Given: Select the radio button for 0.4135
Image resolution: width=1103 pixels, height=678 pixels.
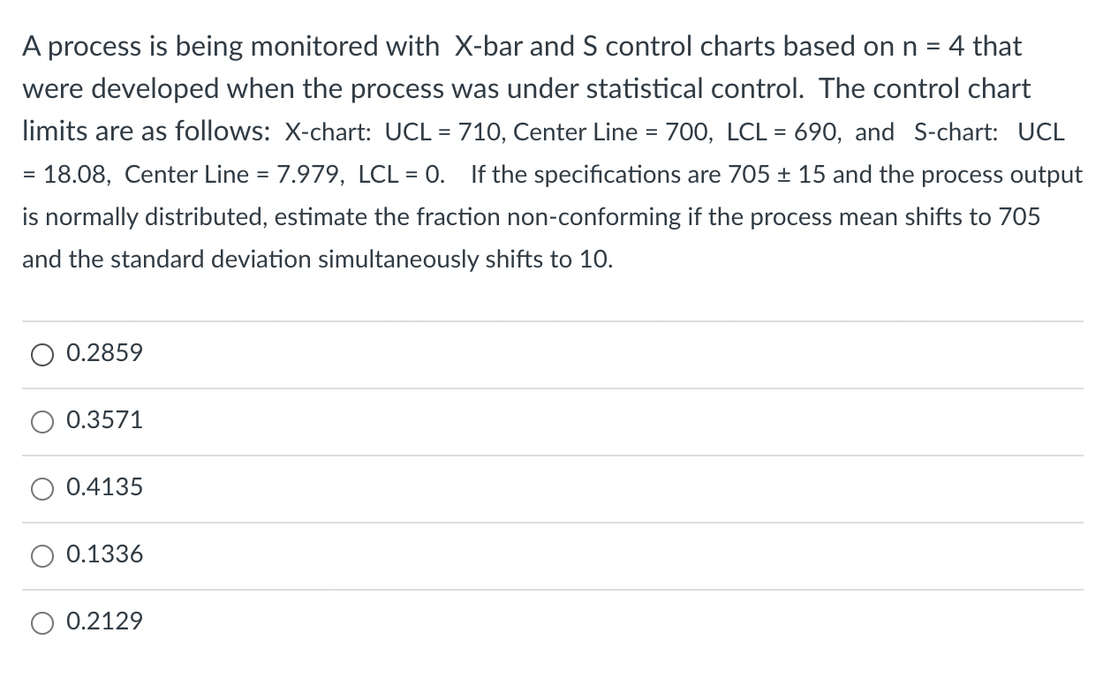Looking at the screenshot, I should click(42, 488).
